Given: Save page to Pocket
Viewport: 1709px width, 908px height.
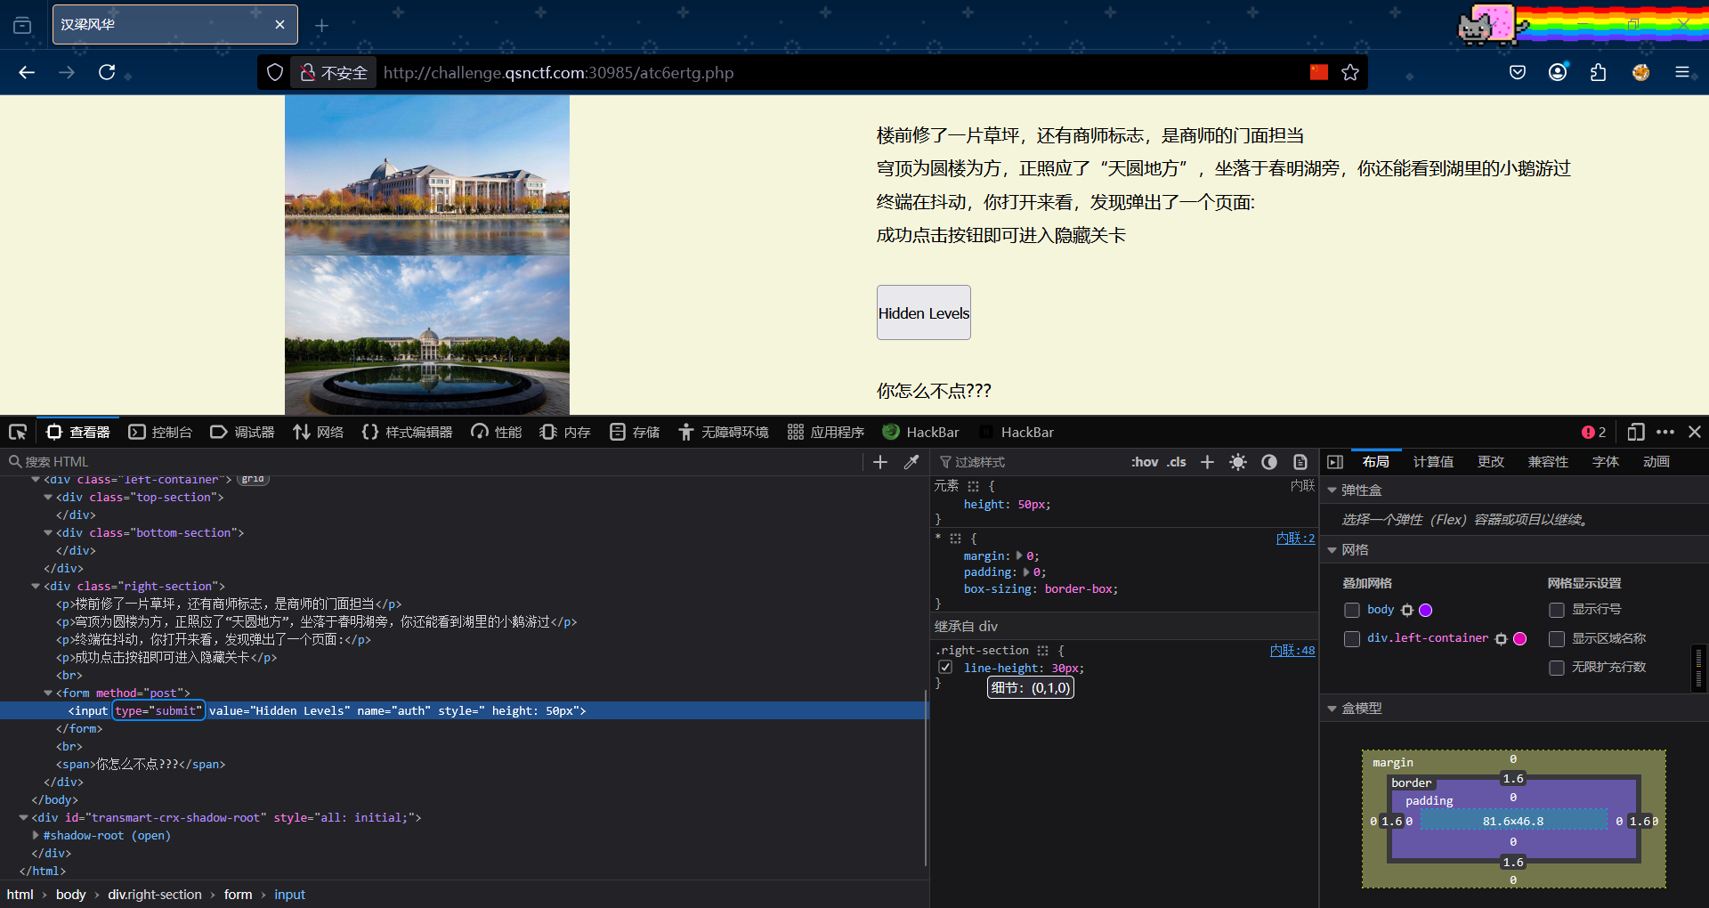Looking at the screenshot, I should pos(1518,72).
